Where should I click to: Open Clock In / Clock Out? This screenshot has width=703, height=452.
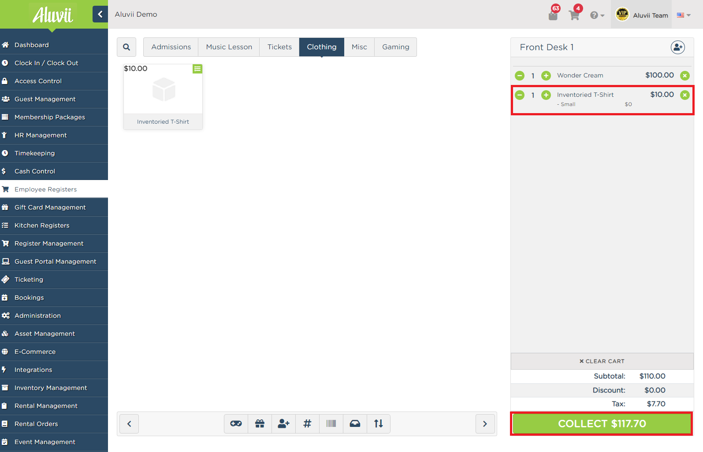54,63
